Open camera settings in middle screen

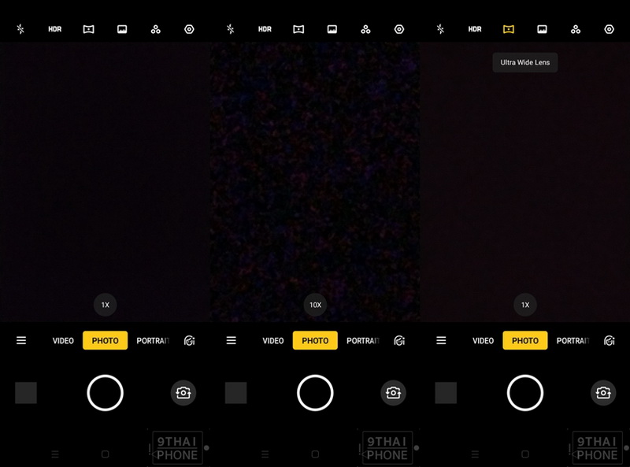[x=399, y=29]
